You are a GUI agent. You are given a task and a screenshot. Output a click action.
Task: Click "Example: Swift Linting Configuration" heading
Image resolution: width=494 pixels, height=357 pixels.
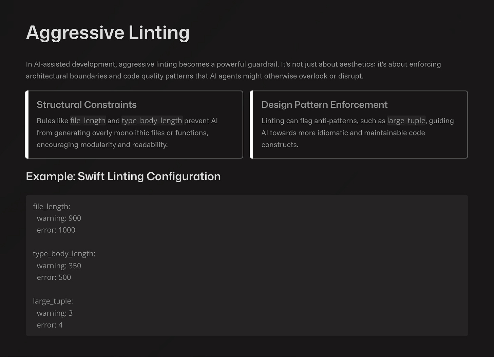123,176
